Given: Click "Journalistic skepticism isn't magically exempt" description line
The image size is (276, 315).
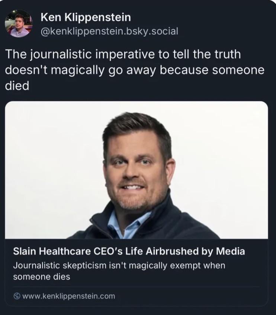Looking at the screenshot, I should coord(119,266).
